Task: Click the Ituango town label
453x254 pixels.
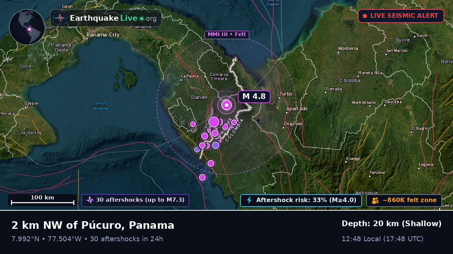Action: click(x=353, y=159)
